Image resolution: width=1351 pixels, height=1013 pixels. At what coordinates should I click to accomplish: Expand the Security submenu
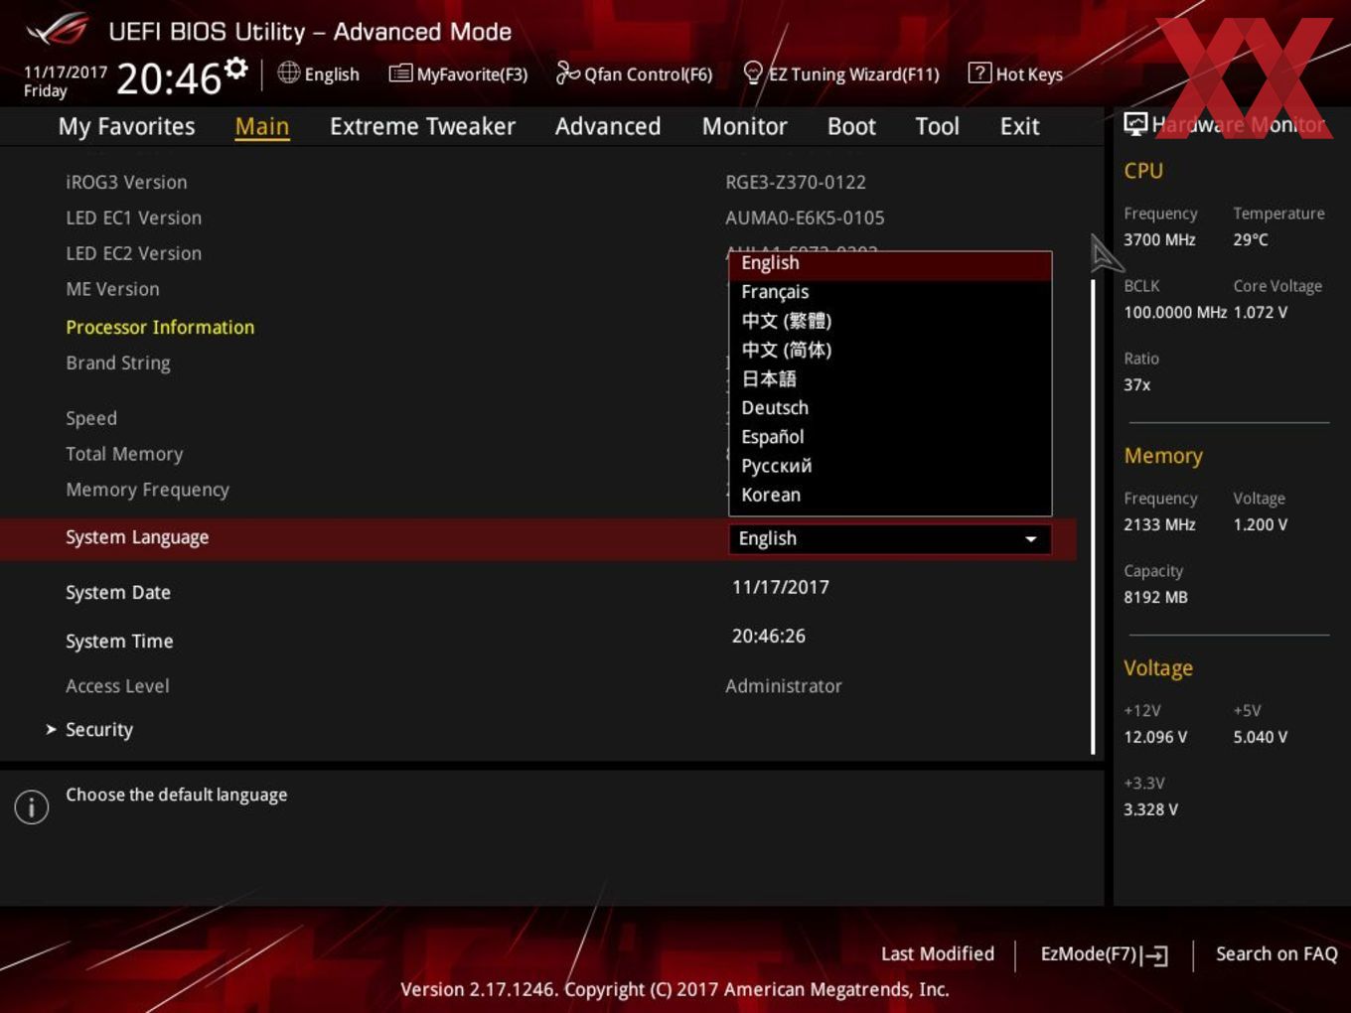(98, 730)
